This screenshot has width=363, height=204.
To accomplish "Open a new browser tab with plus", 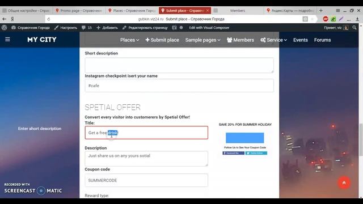I will click(x=321, y=10).
